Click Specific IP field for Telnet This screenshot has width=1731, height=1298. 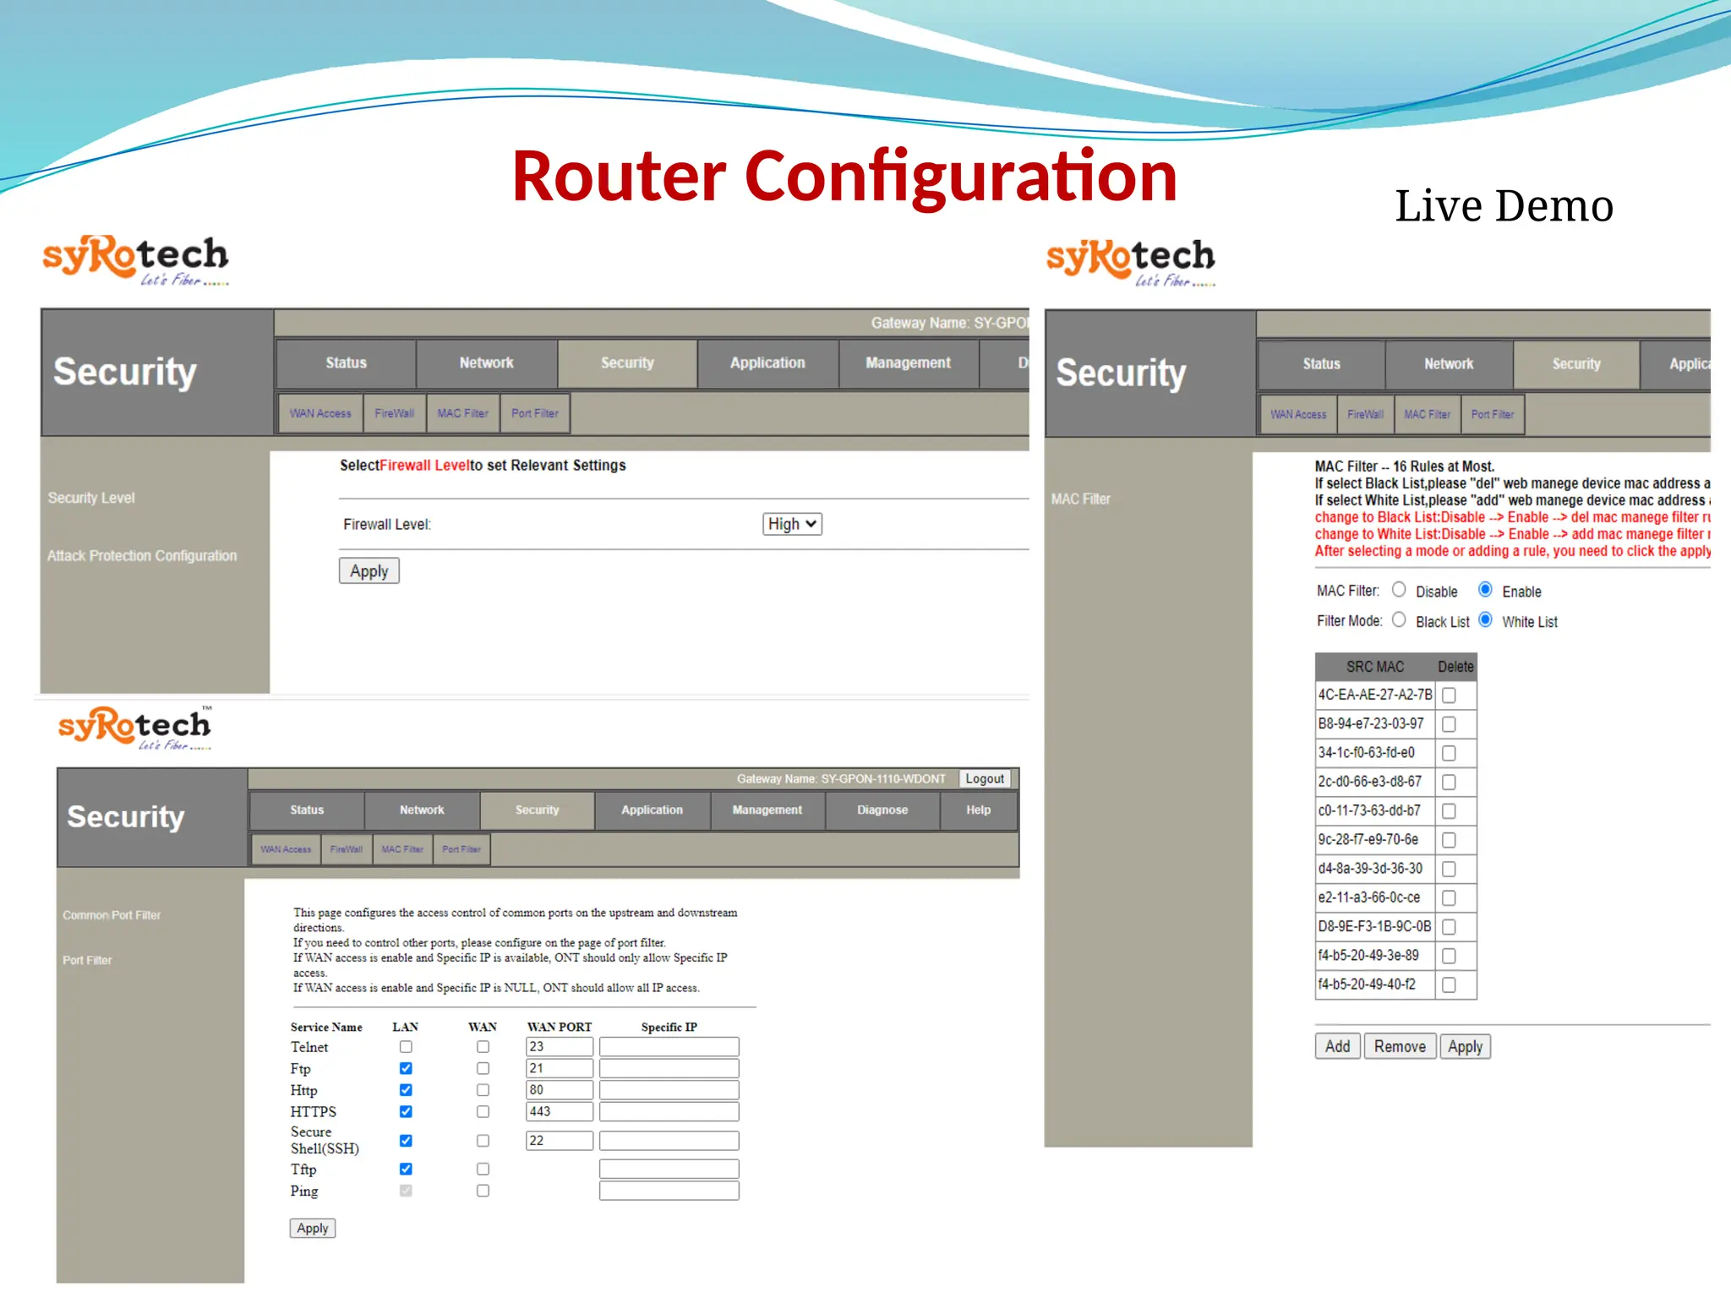669,1047
